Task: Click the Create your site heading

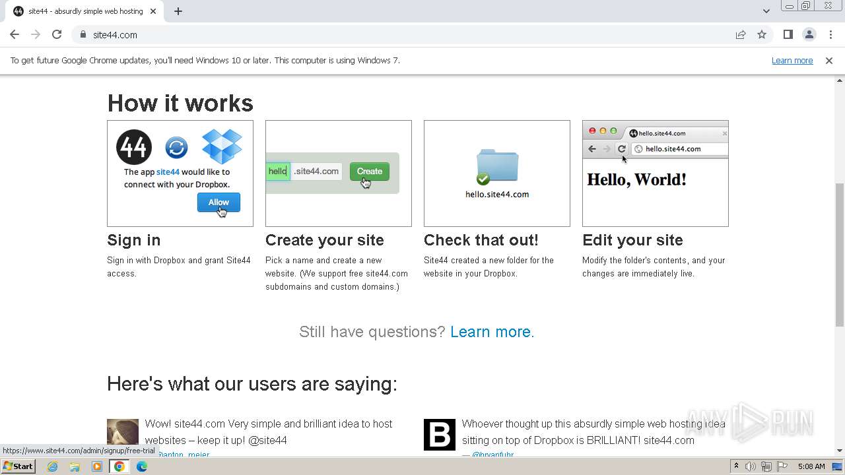Action: (x=325, y=240)
